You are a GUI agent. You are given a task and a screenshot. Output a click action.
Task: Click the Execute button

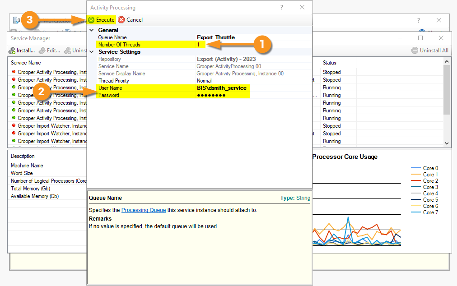click(x=102, y=20)
